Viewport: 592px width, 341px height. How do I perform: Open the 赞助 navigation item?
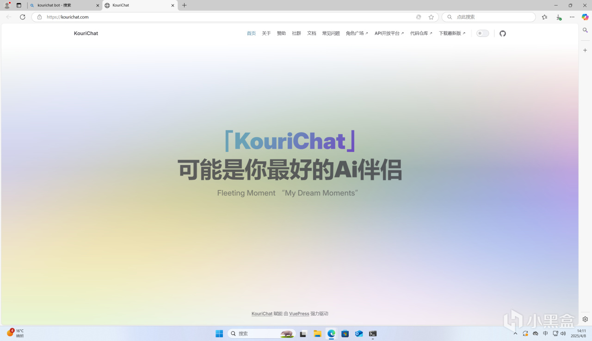(x=281, y=33)
